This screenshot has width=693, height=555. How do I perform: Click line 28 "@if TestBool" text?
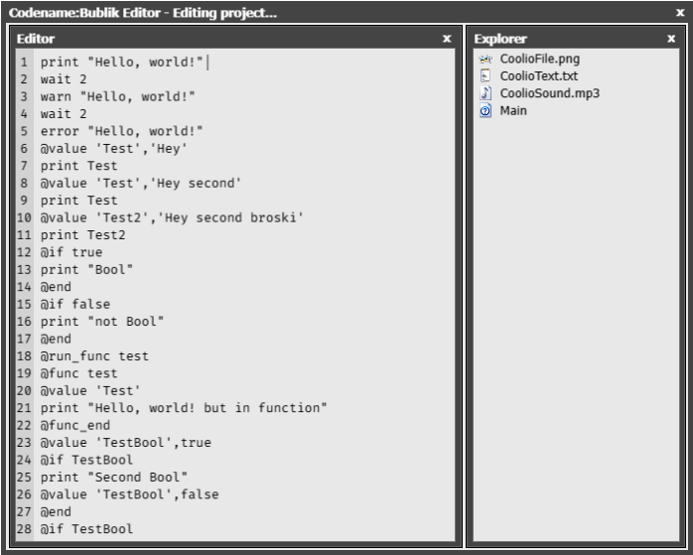point(86,529)
